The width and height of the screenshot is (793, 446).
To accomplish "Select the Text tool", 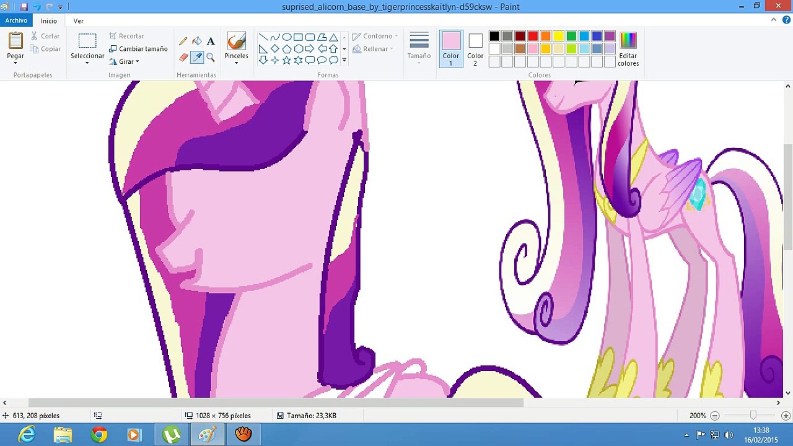I will pyautogui.click(x=211, y=42).
